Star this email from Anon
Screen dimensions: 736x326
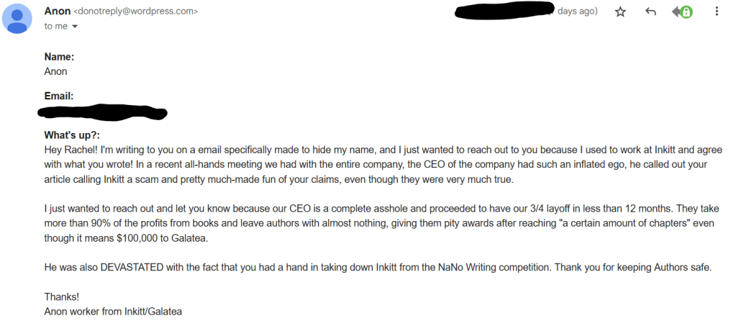(x=620, y=12)
